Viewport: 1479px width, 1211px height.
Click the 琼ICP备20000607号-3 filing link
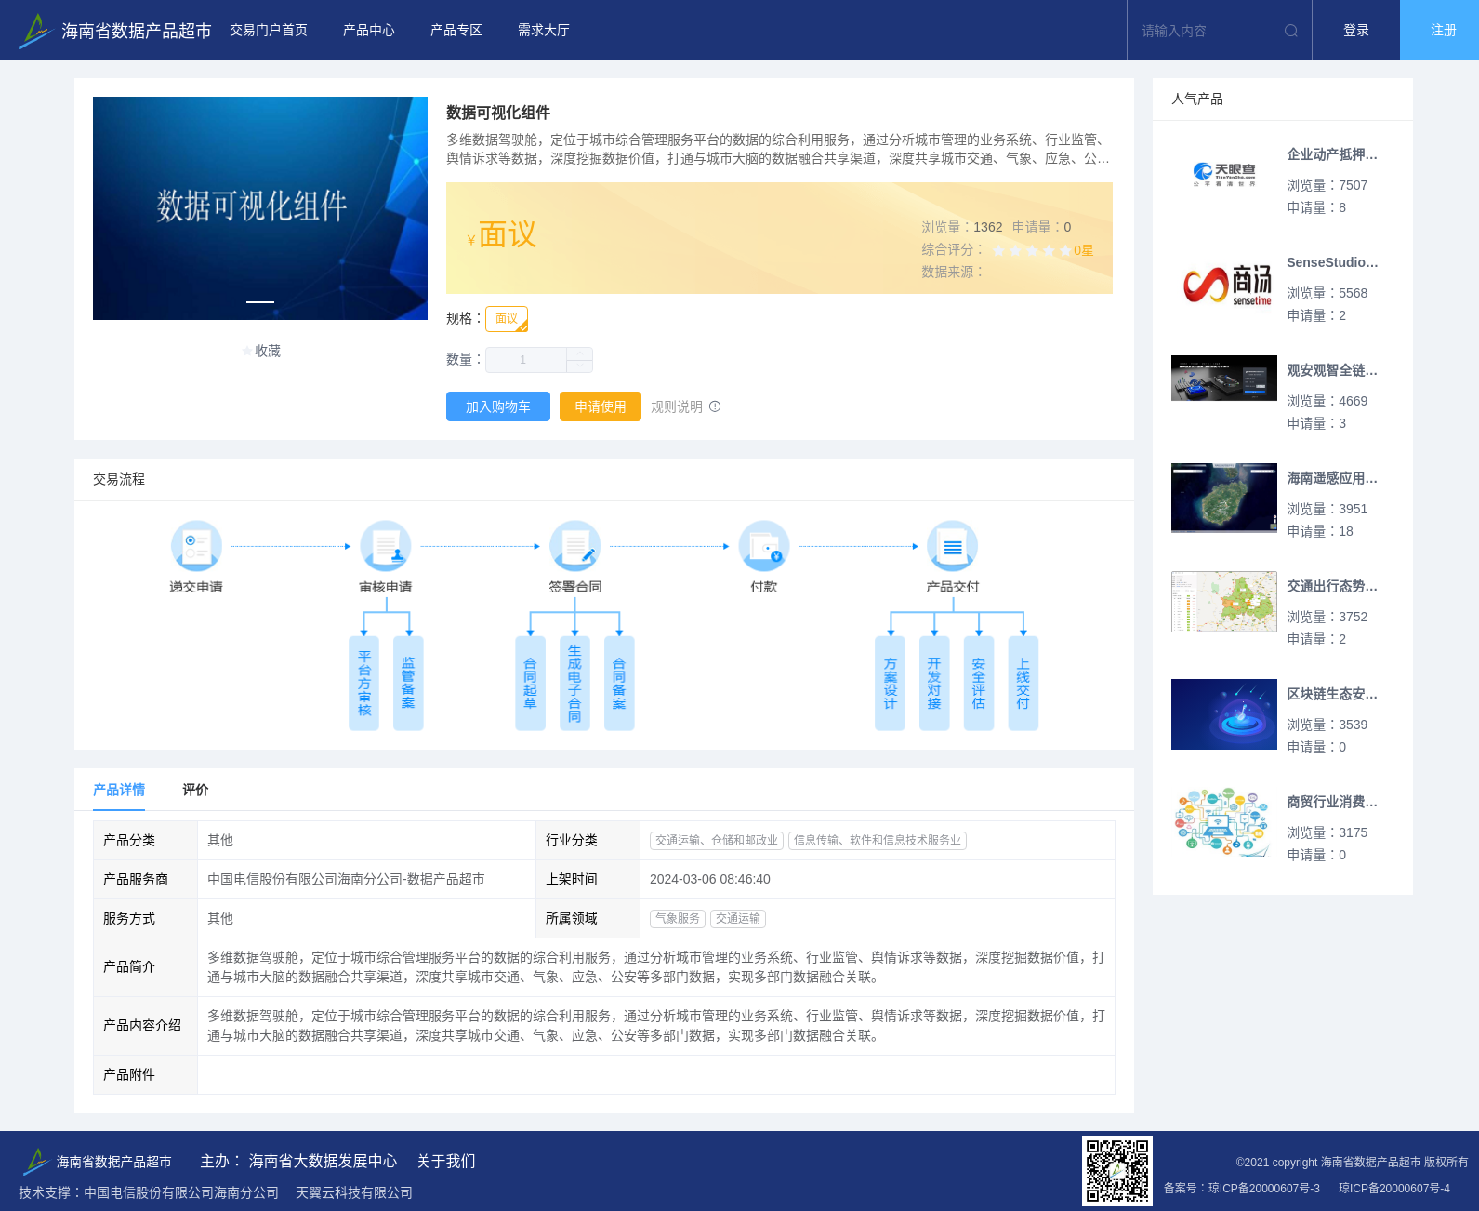pyautogui.click(x=1264, y=1188)
